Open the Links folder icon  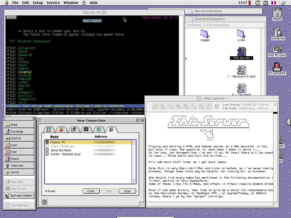point(241,34)
